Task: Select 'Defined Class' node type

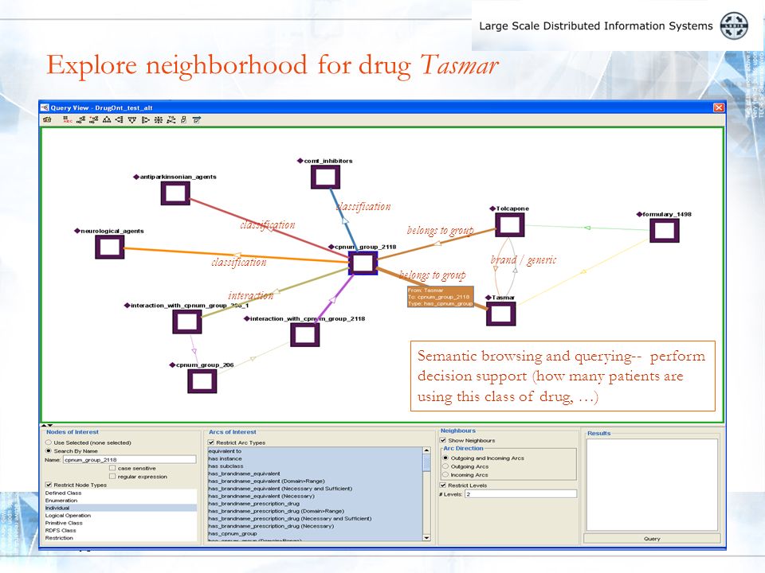Action: 121,493
